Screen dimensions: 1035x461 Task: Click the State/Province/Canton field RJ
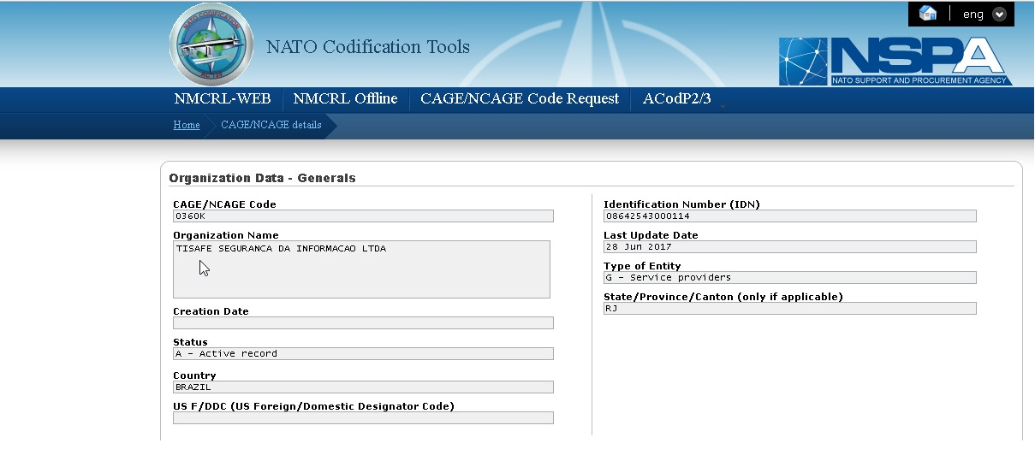pyautogui.click(x=789, y=308)
